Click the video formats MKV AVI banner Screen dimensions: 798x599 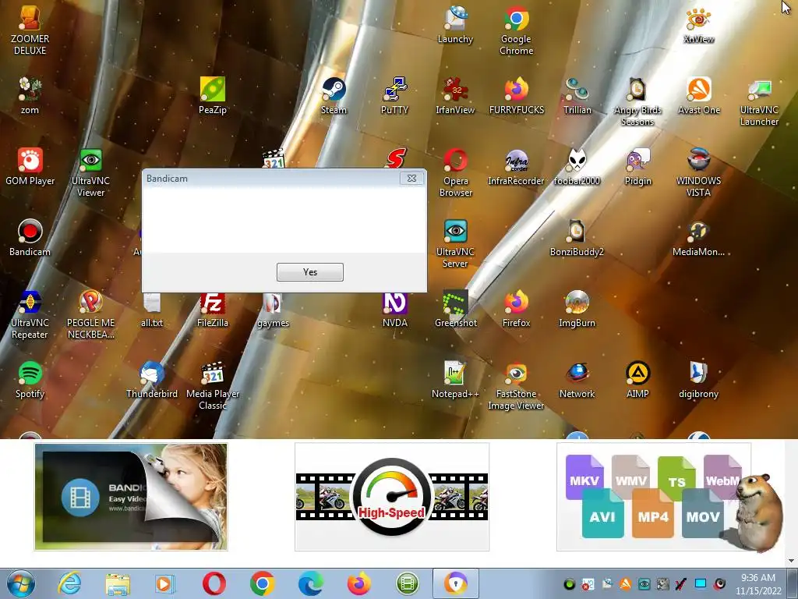point(654,497)
